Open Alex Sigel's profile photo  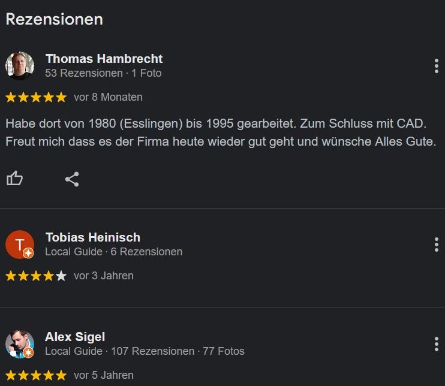click(x=20, y=344)
